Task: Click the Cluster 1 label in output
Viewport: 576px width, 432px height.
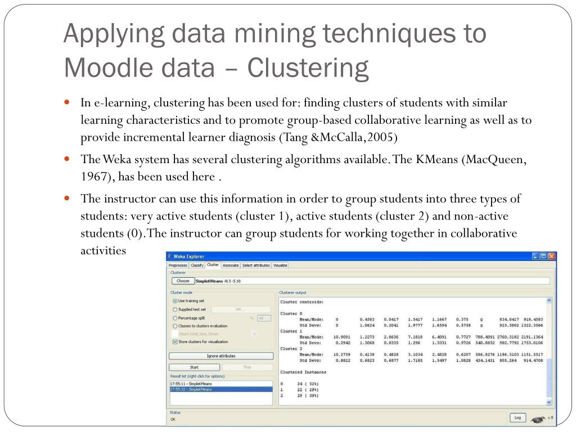Action: point(291,331)
